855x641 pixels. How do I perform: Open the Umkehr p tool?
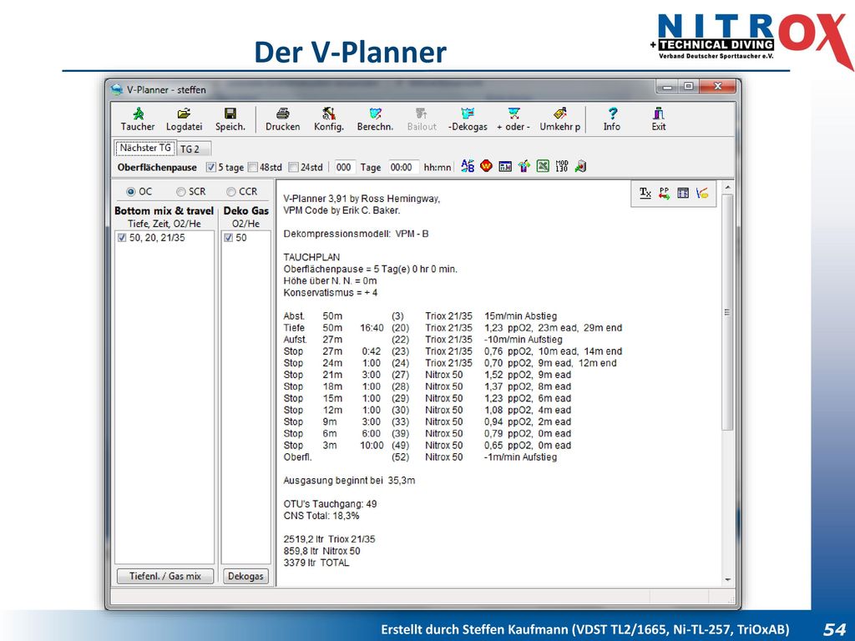coord(560,119)
